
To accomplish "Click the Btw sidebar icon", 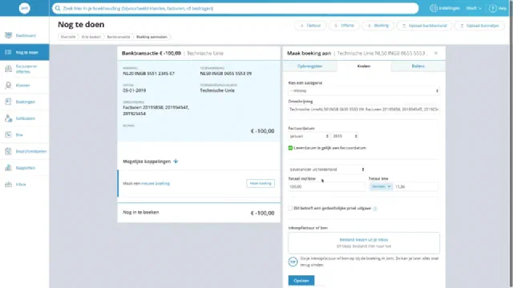I will (9, 134).
